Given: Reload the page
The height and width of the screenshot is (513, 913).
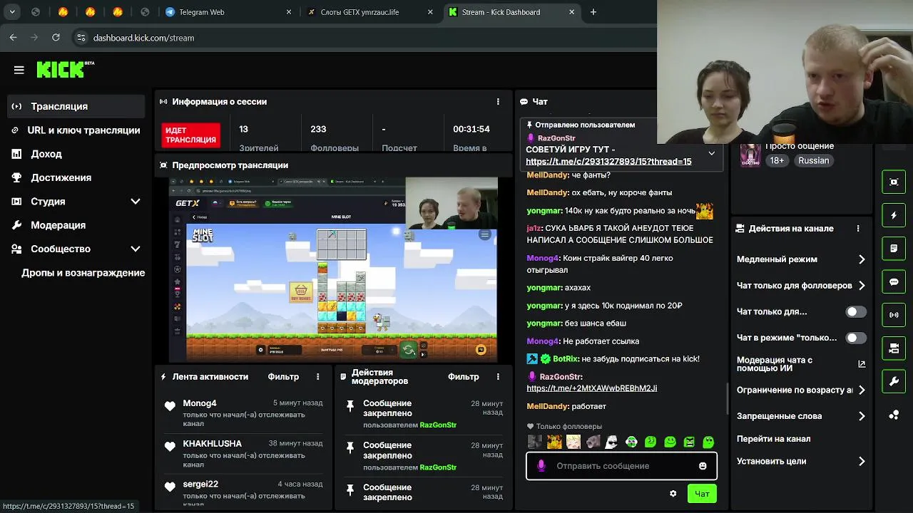Looking at the screenshot, I should click(56, 38).
